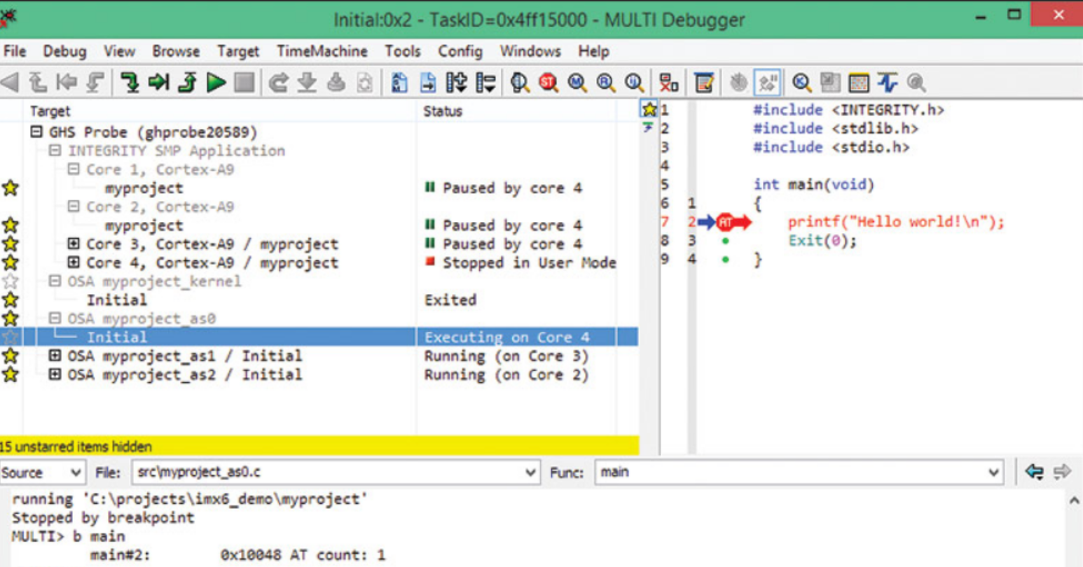
Task: Click the blue waveform trace toolbar icon
Action: click(x=888, y=83)
